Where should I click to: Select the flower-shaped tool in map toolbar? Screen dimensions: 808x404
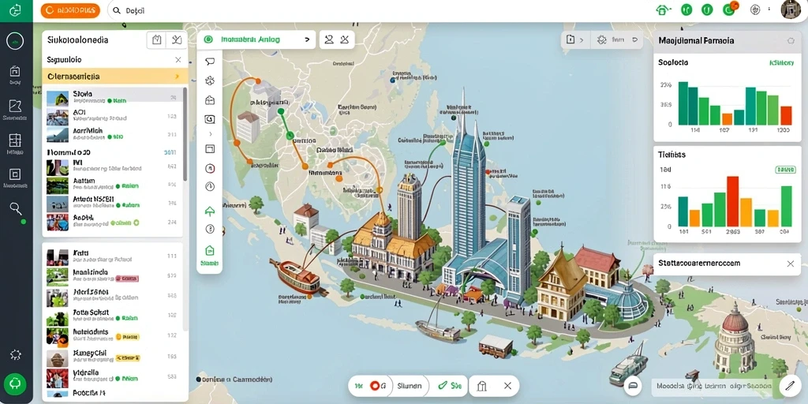(210, 80)
